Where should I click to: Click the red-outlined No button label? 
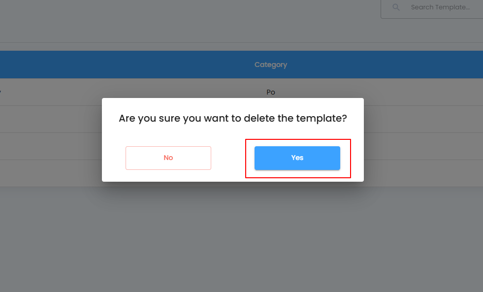click(x=168, y=158)
